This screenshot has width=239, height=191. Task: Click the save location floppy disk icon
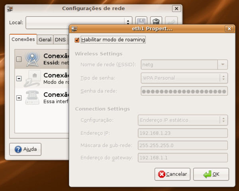coord(141,21)
